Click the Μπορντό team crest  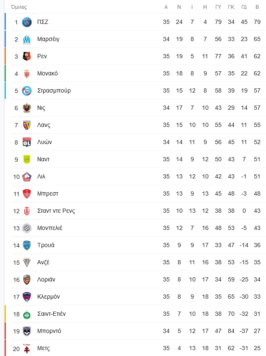click(27, 331)
